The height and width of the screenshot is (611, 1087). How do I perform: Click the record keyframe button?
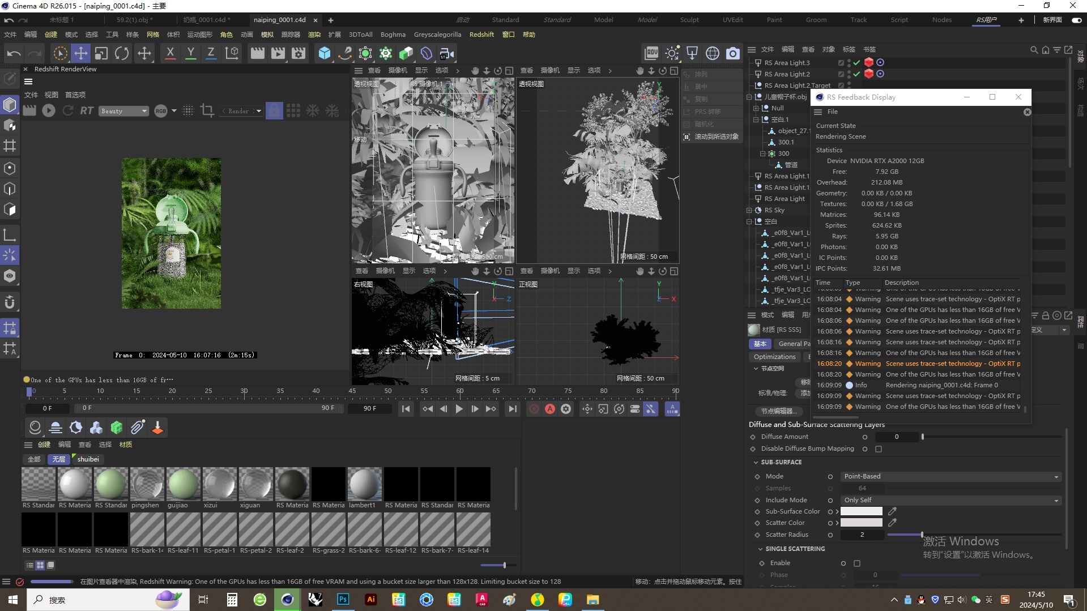click(x=534, y=409)
